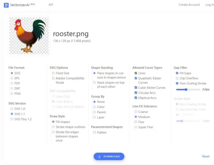Choose PDF as the file format
This screenshot has width=214, height=165.
(x=12, y=83)
